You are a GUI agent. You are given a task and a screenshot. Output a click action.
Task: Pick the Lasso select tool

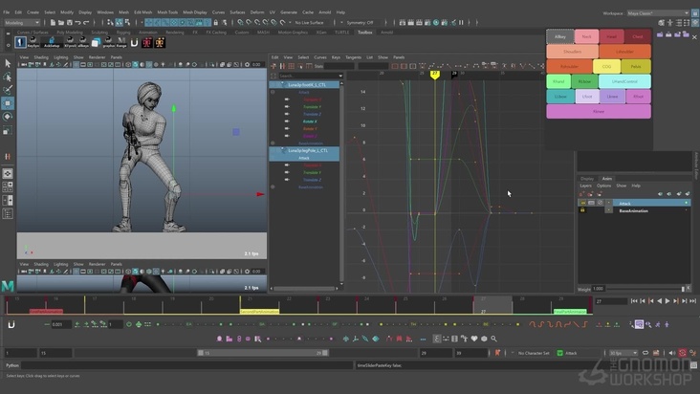pyautogui.click(x=8, y=77)
